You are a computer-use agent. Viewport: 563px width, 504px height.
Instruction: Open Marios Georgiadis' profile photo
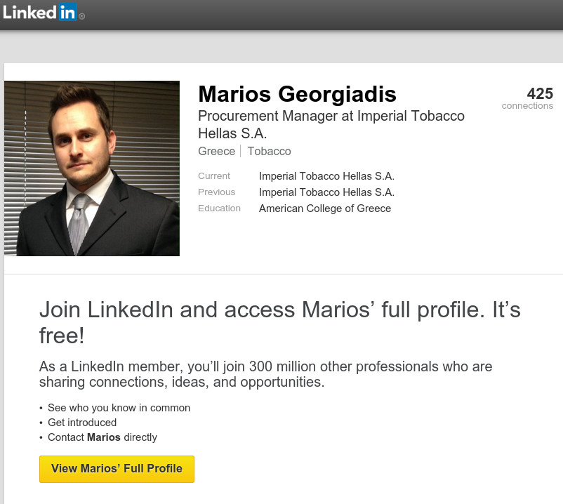pyautogui.click(x=92, y=168)
